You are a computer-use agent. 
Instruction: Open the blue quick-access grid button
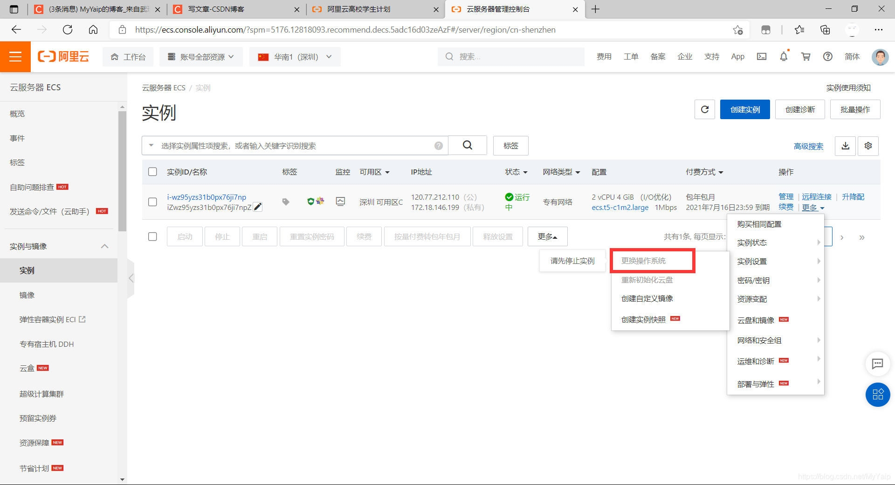pos(878,394)
